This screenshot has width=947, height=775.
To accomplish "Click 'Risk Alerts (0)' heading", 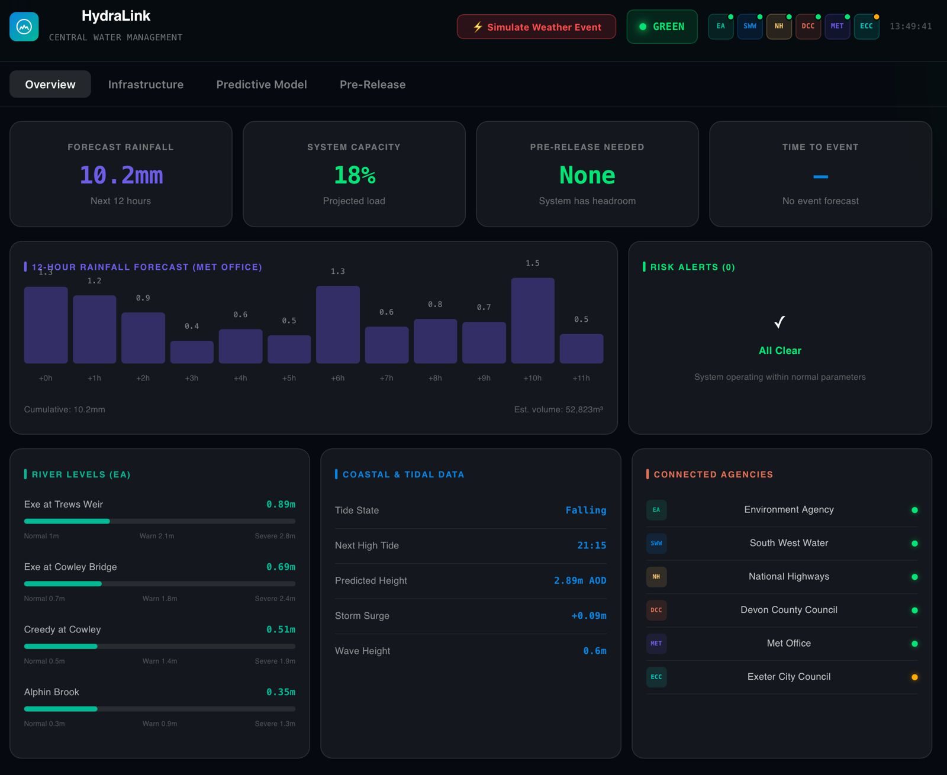I will point(692,267).
